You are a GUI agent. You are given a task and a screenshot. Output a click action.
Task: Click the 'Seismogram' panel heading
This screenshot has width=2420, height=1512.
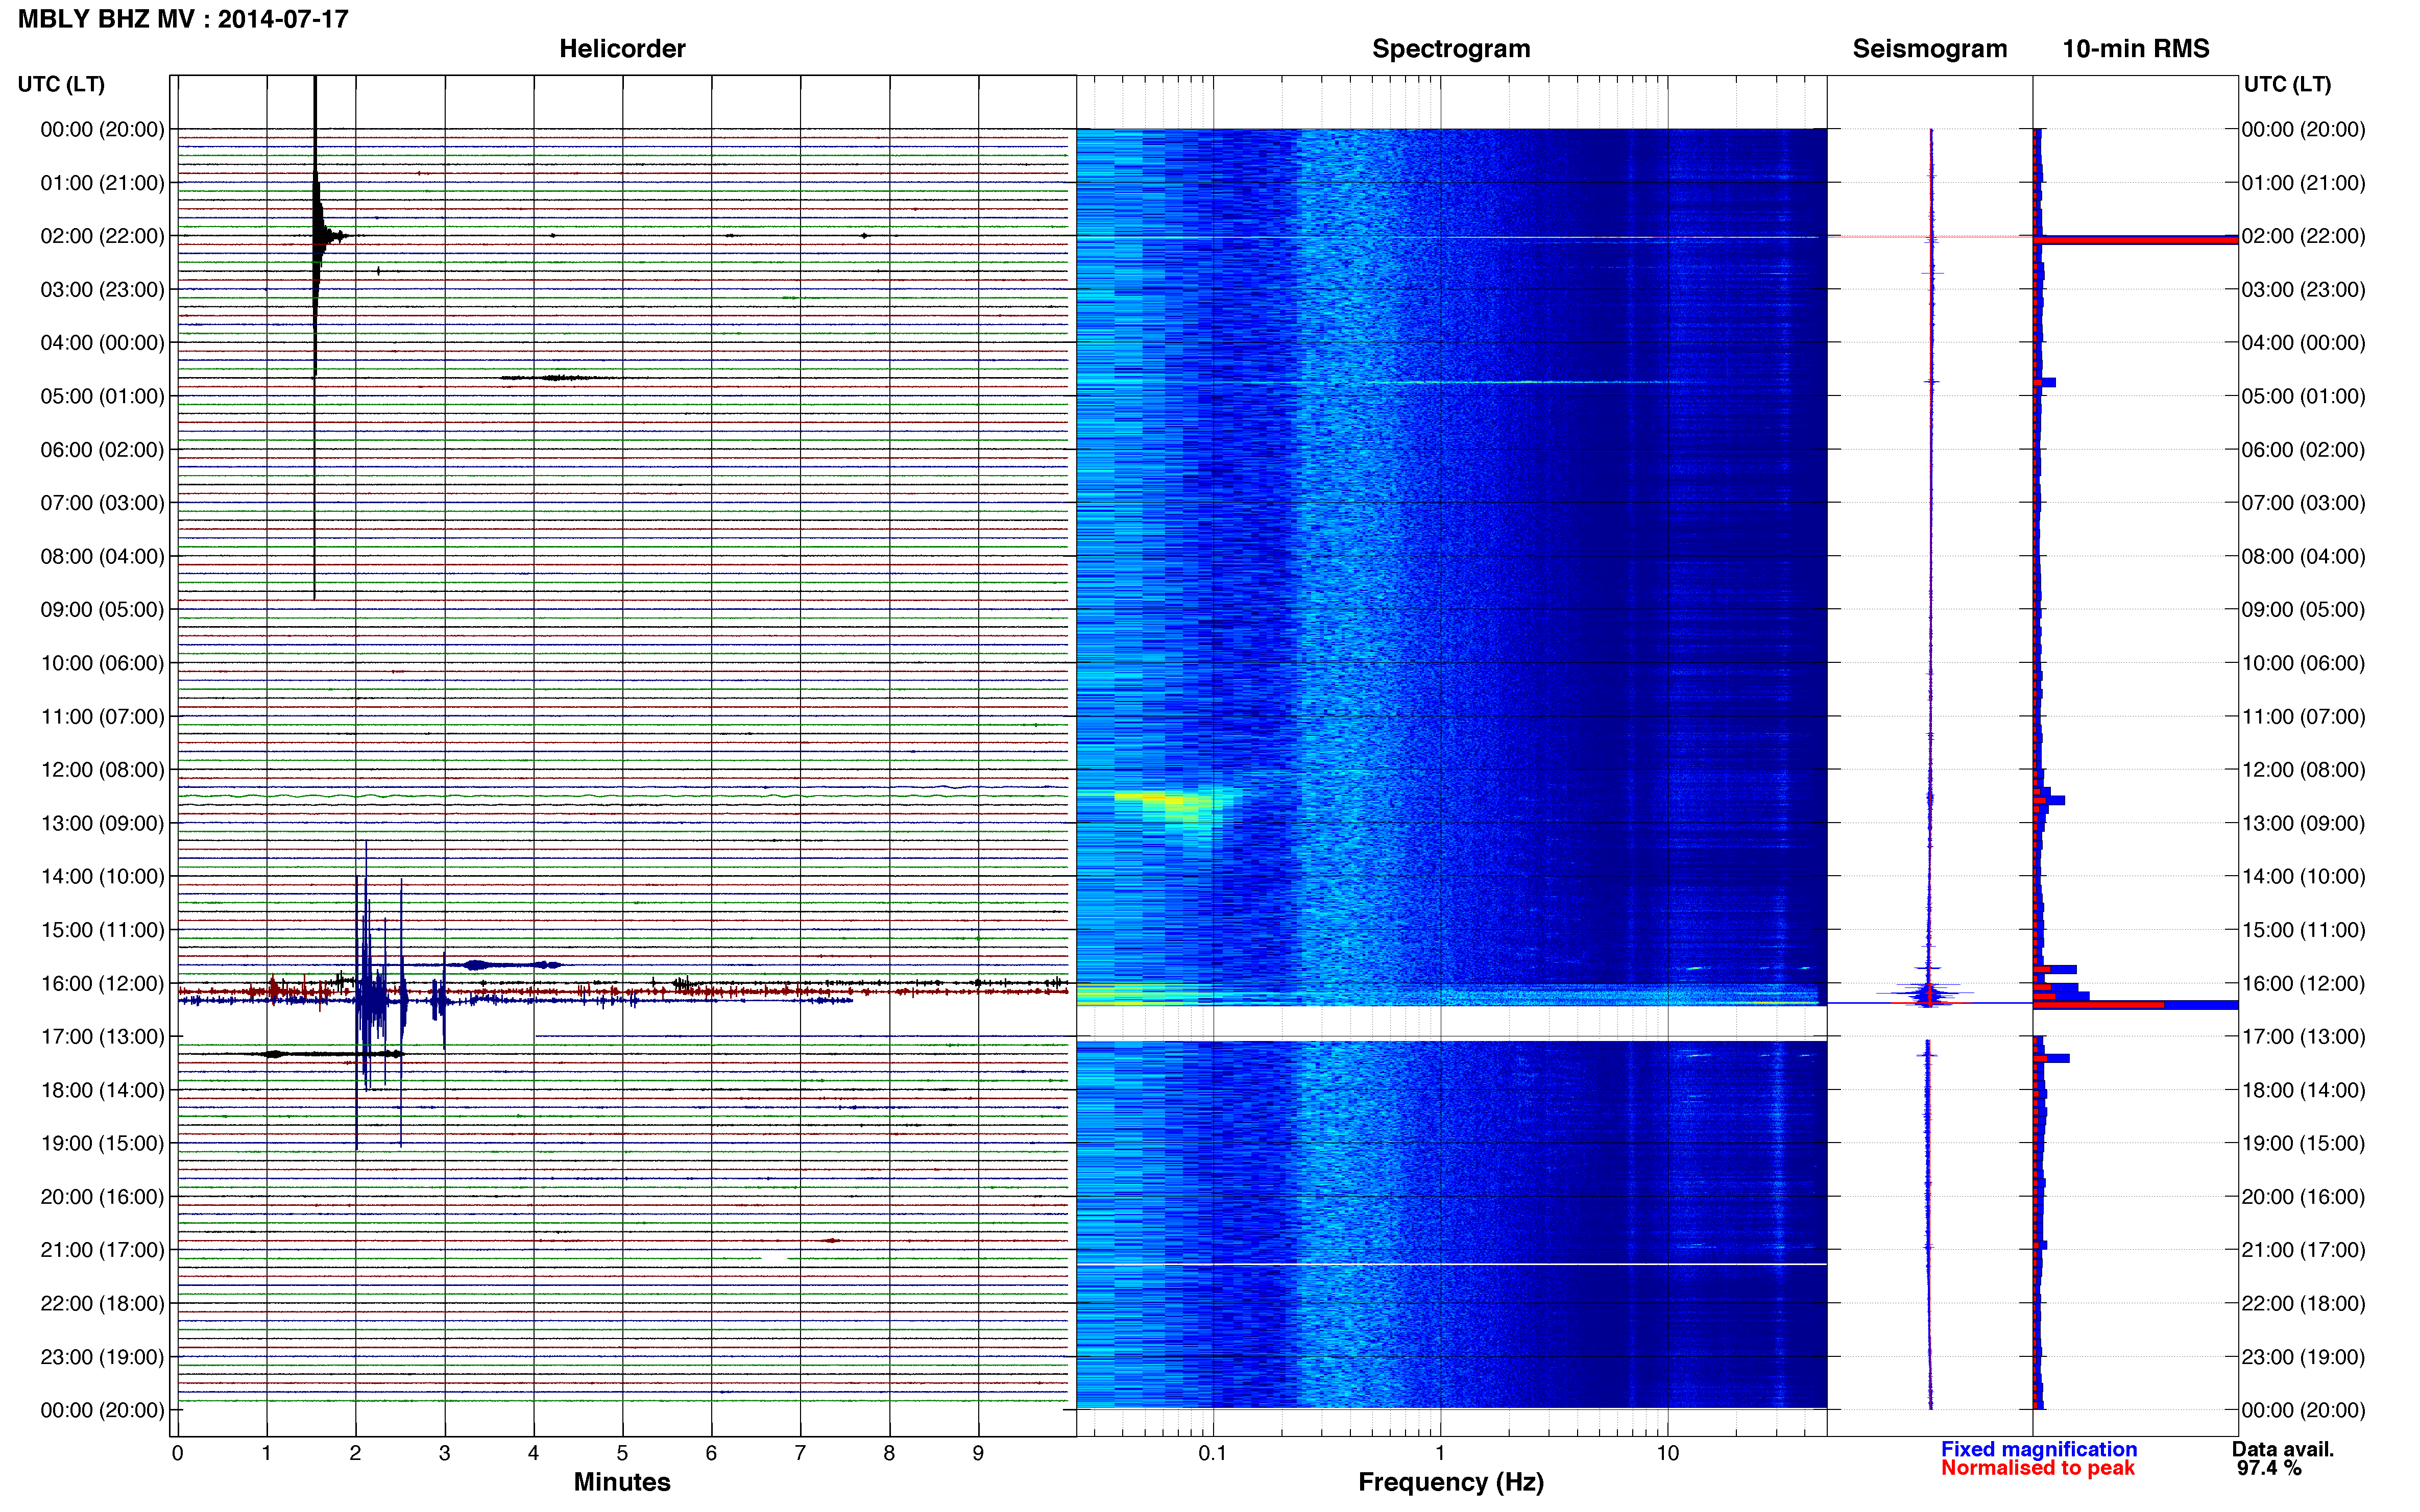[1930, 49]
